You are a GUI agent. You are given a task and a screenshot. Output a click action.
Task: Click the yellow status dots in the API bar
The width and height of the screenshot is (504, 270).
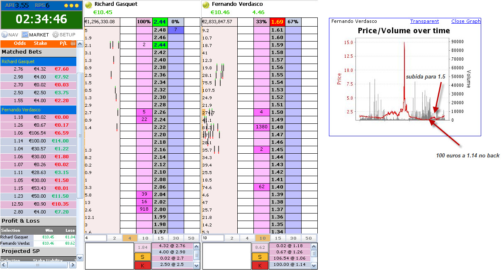click(71, 5)
